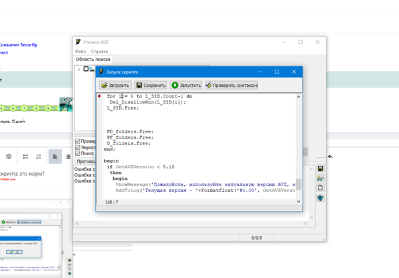Click the protocol horizontal scroll right arrow

pos(305,224)
